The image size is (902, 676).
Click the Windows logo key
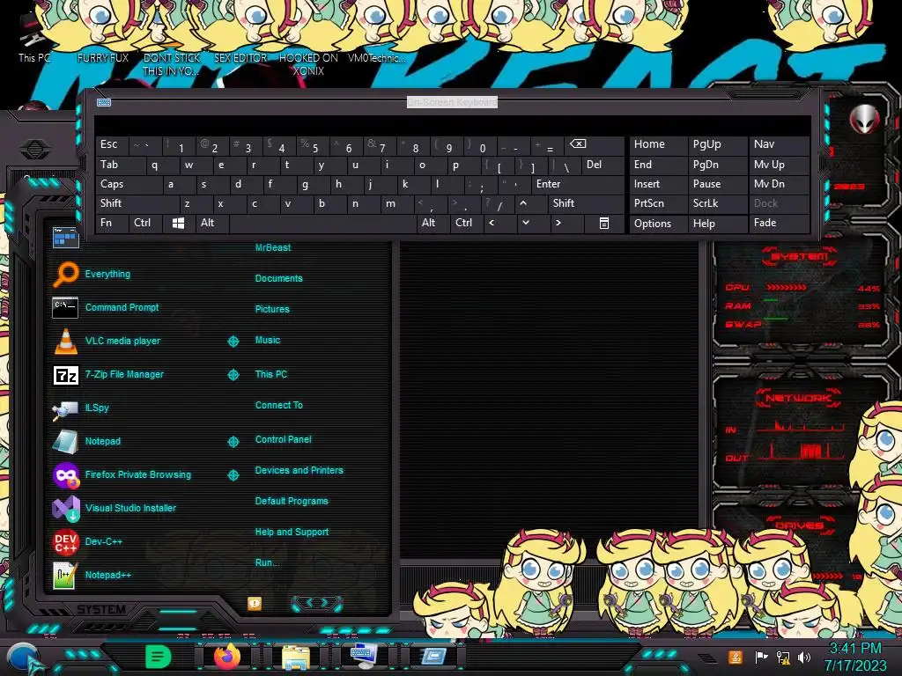pyautogui.click(x=178, y=223)
